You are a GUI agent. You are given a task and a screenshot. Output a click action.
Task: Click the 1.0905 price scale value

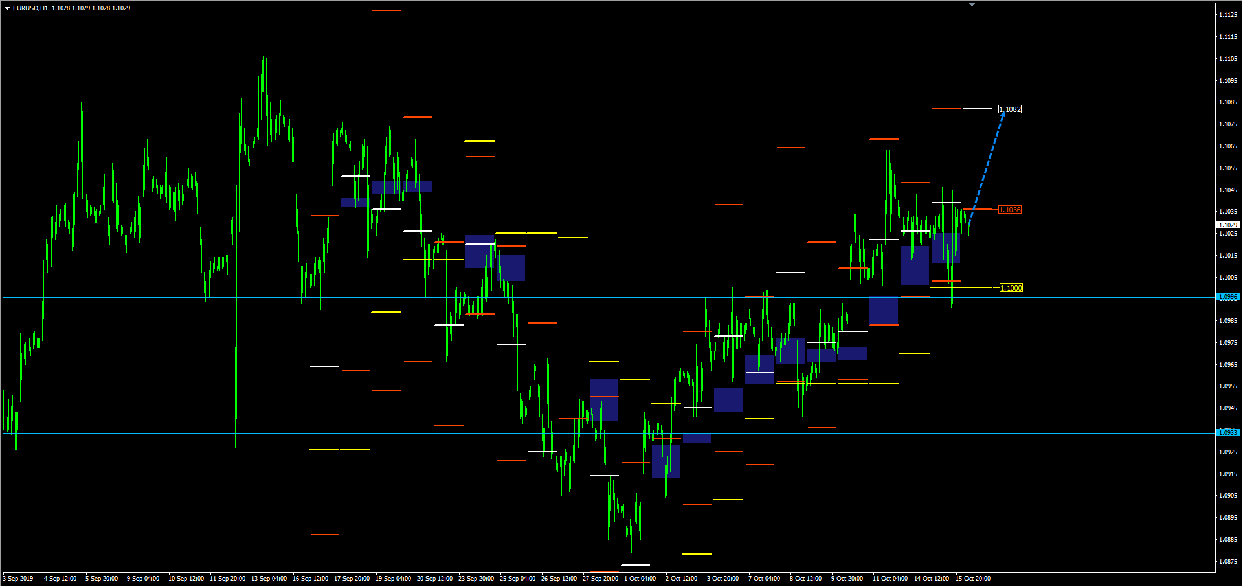(x=1228, y=496)
